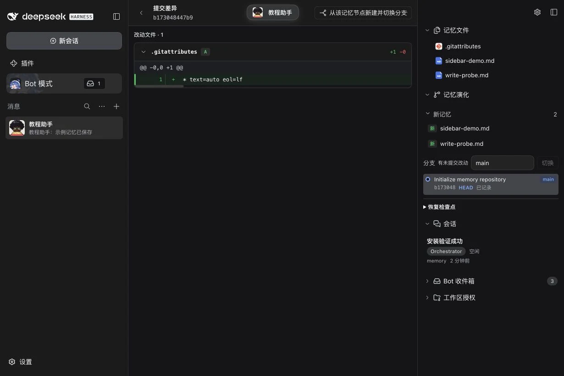This screenshot has height=376, width=564.
Task: Open the 插件 plugins page
Action: click(x=22, y=63)
